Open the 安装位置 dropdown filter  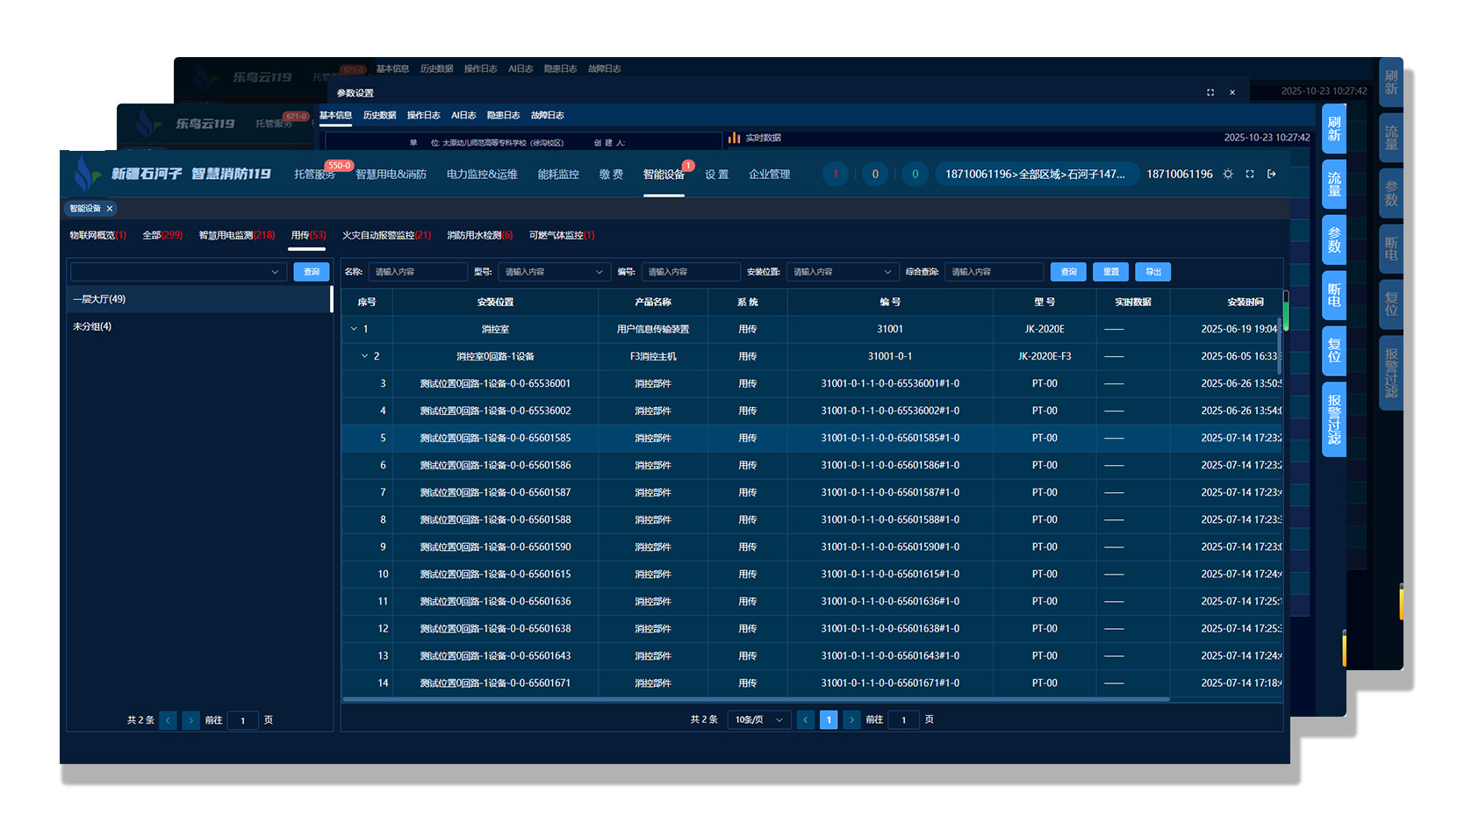point(842,272)
